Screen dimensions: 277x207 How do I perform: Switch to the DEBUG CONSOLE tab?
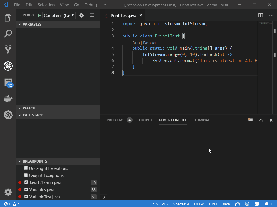173,120
